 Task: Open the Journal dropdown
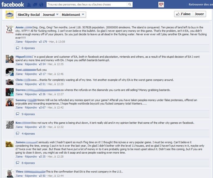tap(51, 15)
